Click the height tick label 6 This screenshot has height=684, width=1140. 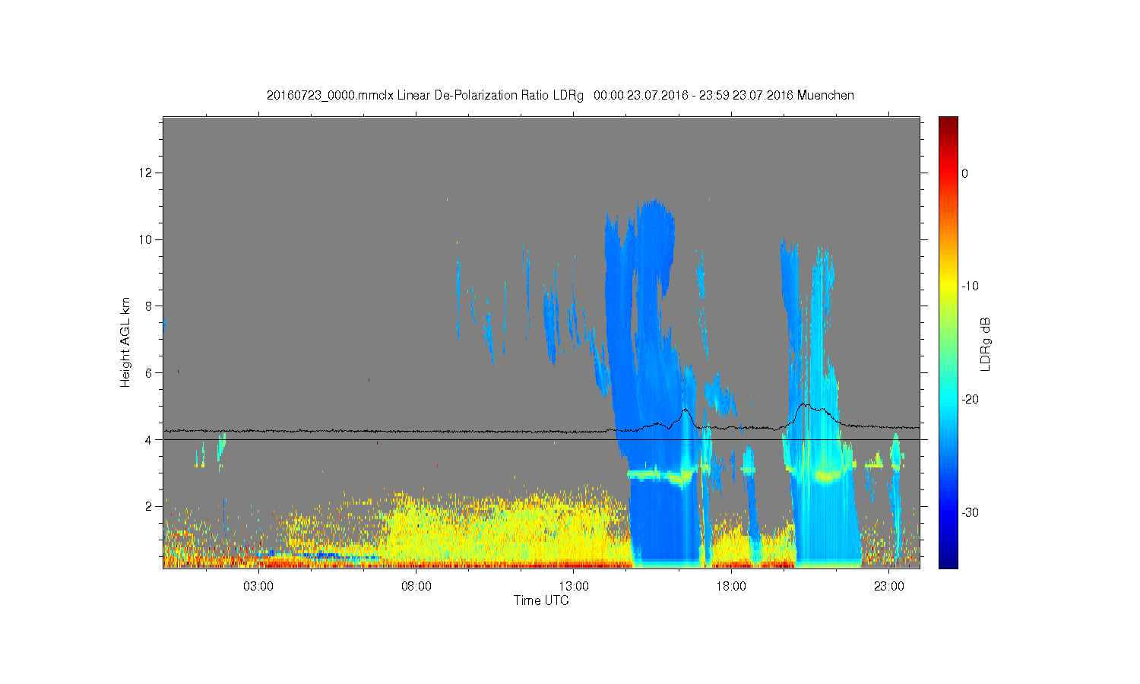pyautogui.click(x=149, y=373)
